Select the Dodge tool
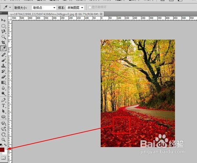Image resolution: width=197 pixels, height=163 pixels. click(x=4, y=94)
